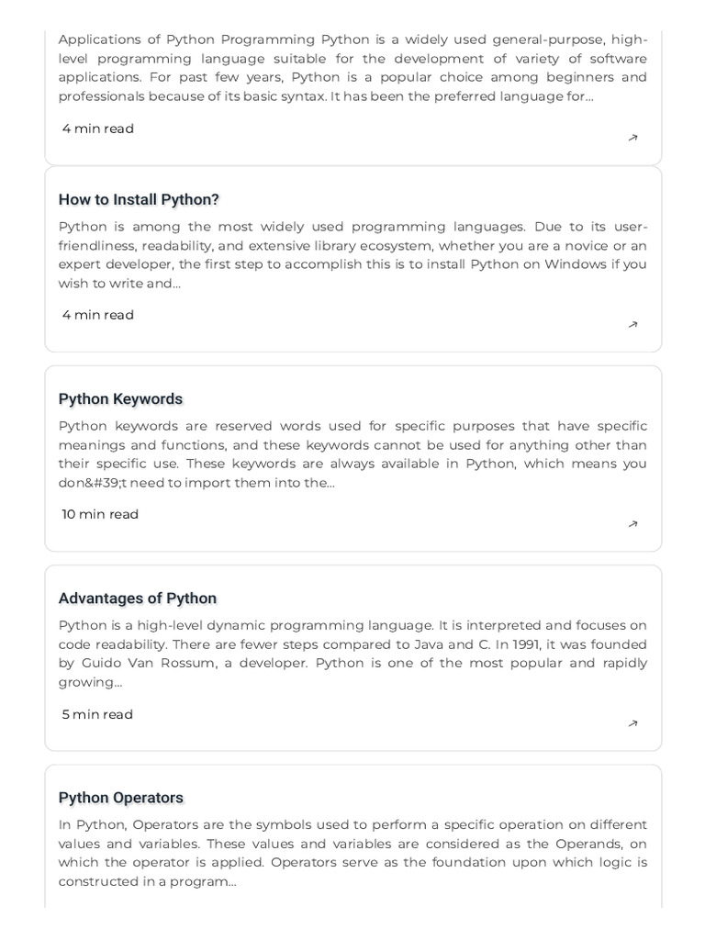
Task: Click the Advantages of Python excerpt text
Action: 352,654
